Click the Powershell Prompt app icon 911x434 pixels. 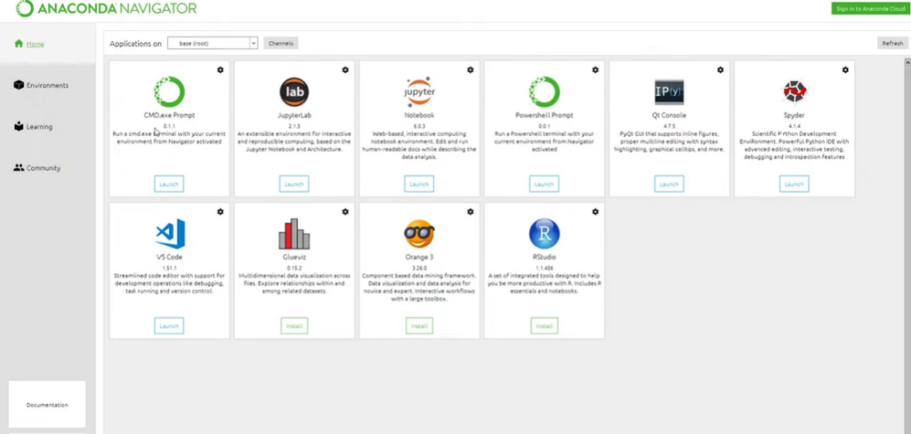[544, 92]
